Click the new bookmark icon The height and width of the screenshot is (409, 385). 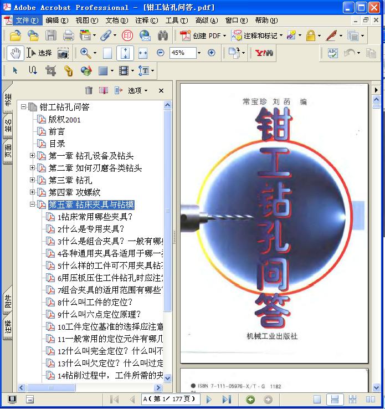104,90
